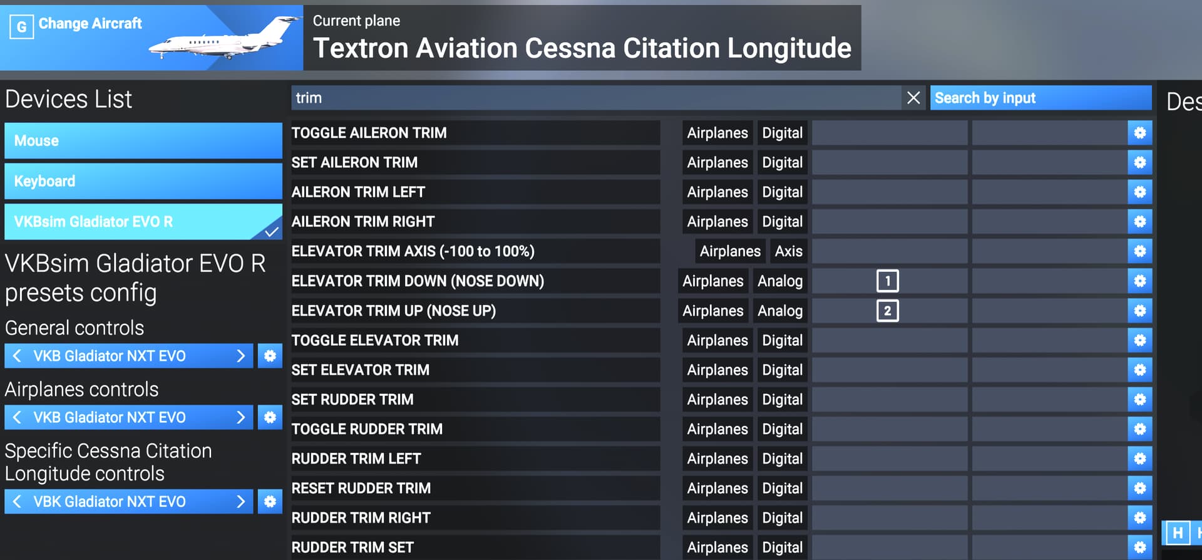Go to previous Airplanes controls preset arrow
Screen dimensions: 1202x560
click(17, 417)
